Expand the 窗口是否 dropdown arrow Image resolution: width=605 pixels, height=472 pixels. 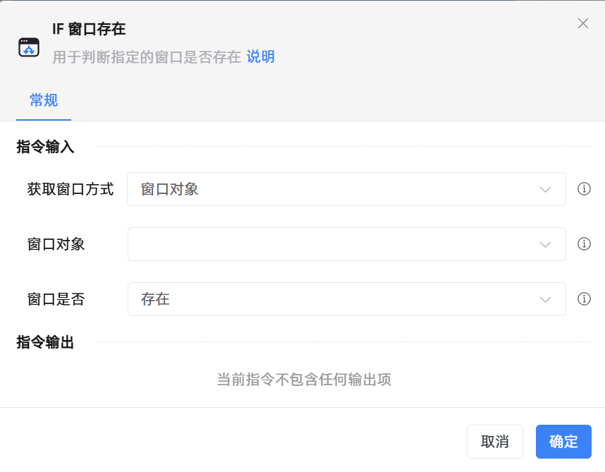tap(545, 299)
